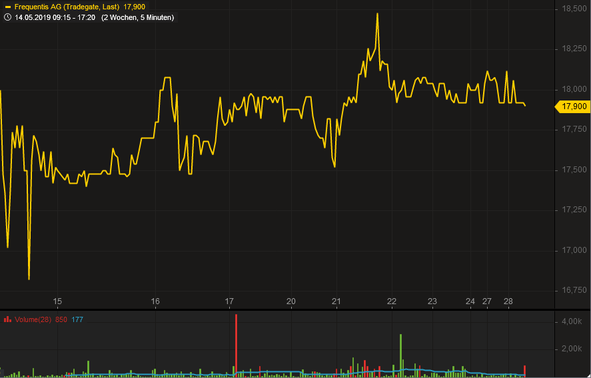Screen dimensions: 591x378
Task: Click the 18,500 price axis label
Action: (574, 9)
